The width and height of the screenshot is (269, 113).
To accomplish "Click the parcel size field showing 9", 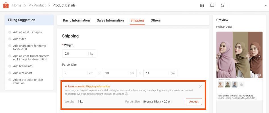I will pyautogui.click(x=79, y=73).
